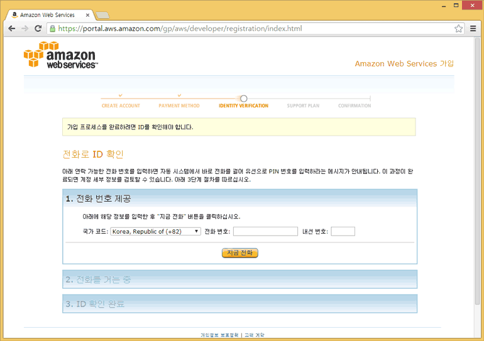Expand the '2. 전화를 거는 중' section
Viewport: 484px width, 341px height.
point(239,279)
